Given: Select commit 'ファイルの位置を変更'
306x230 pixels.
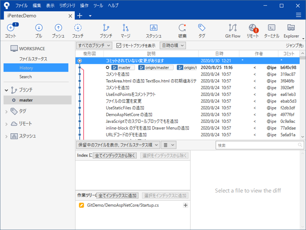Looking at the screenshot, I should [x=187, y=101].
